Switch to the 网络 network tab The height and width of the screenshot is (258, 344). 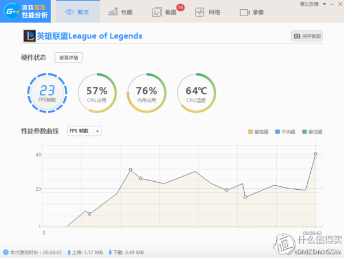click(208, 12)
